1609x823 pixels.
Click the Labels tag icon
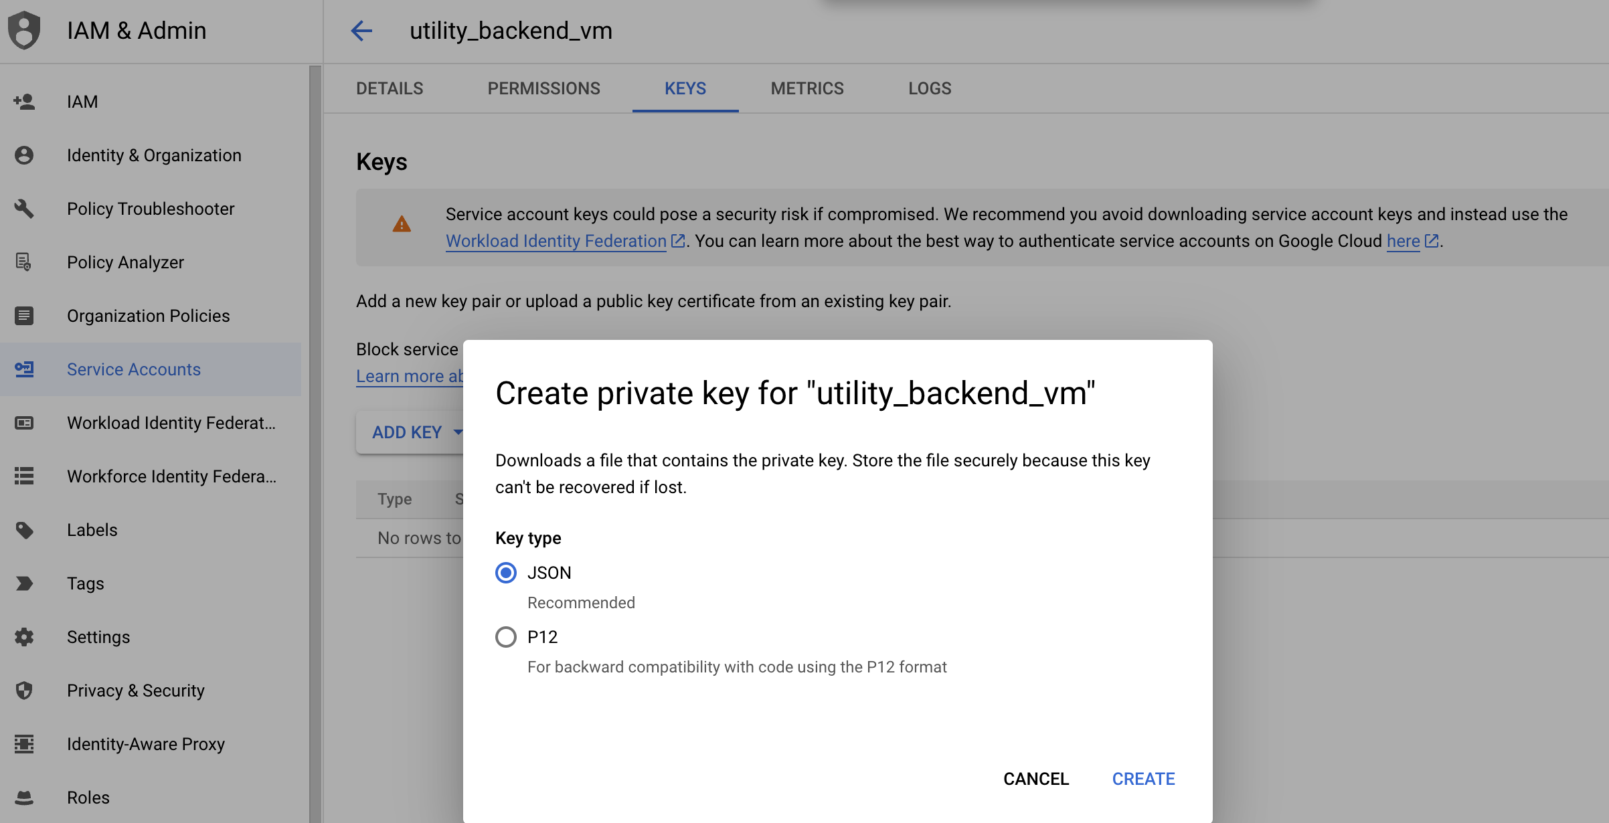(24, 530)
